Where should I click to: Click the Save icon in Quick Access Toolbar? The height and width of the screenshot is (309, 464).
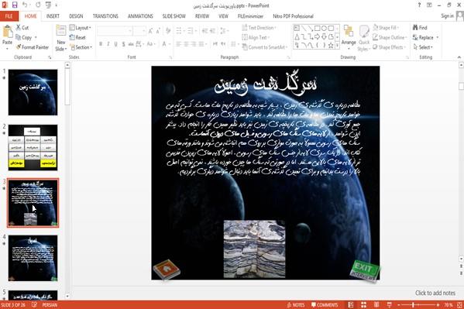[x=15, y=5]
